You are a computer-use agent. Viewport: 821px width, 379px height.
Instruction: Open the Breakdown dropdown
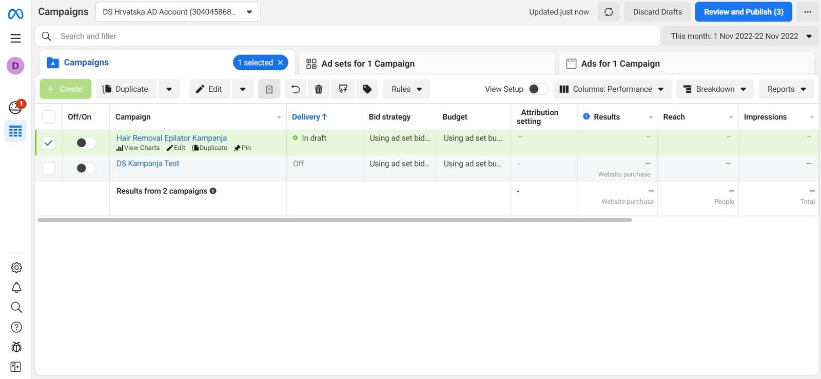(715, 89)
